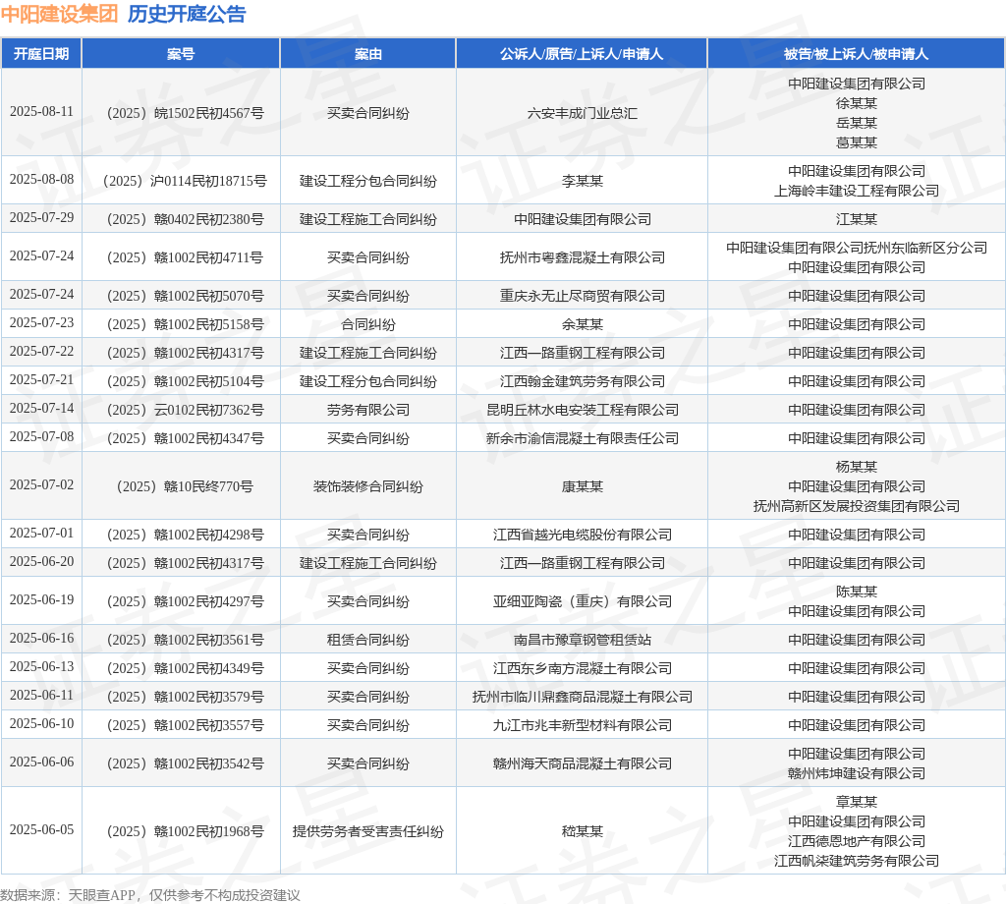Click plaintiff 六安丰成门业总汇
This screenshot has height=904, width=1006.
click(583, 114)
